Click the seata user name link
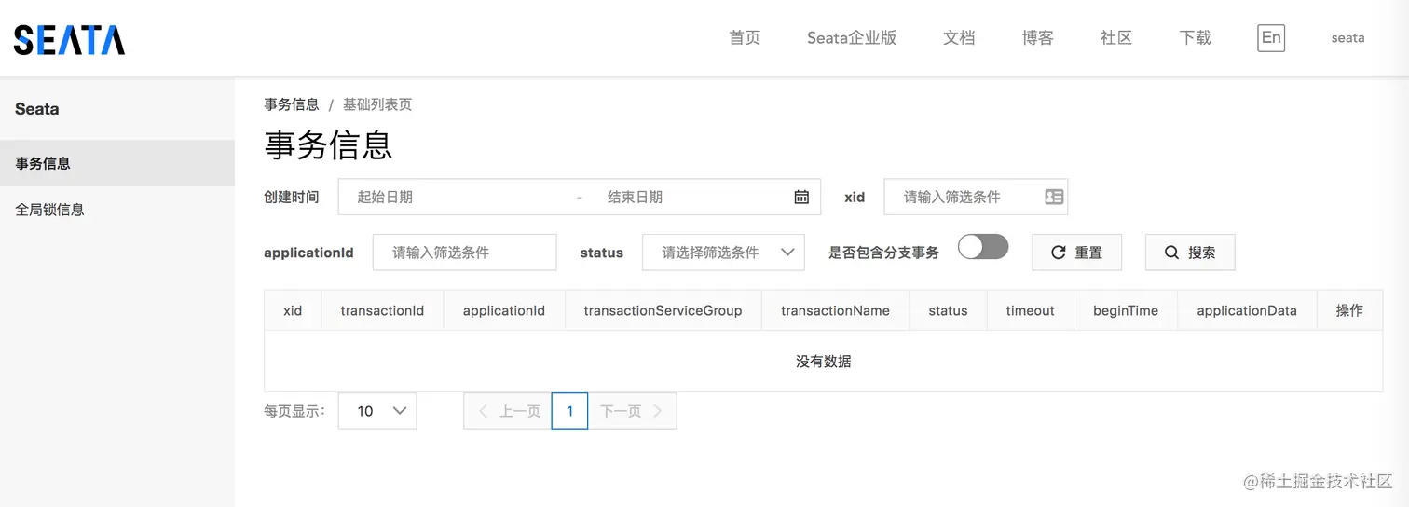The width and height of the screenshot is (1409, 507). coord(1347,38)
